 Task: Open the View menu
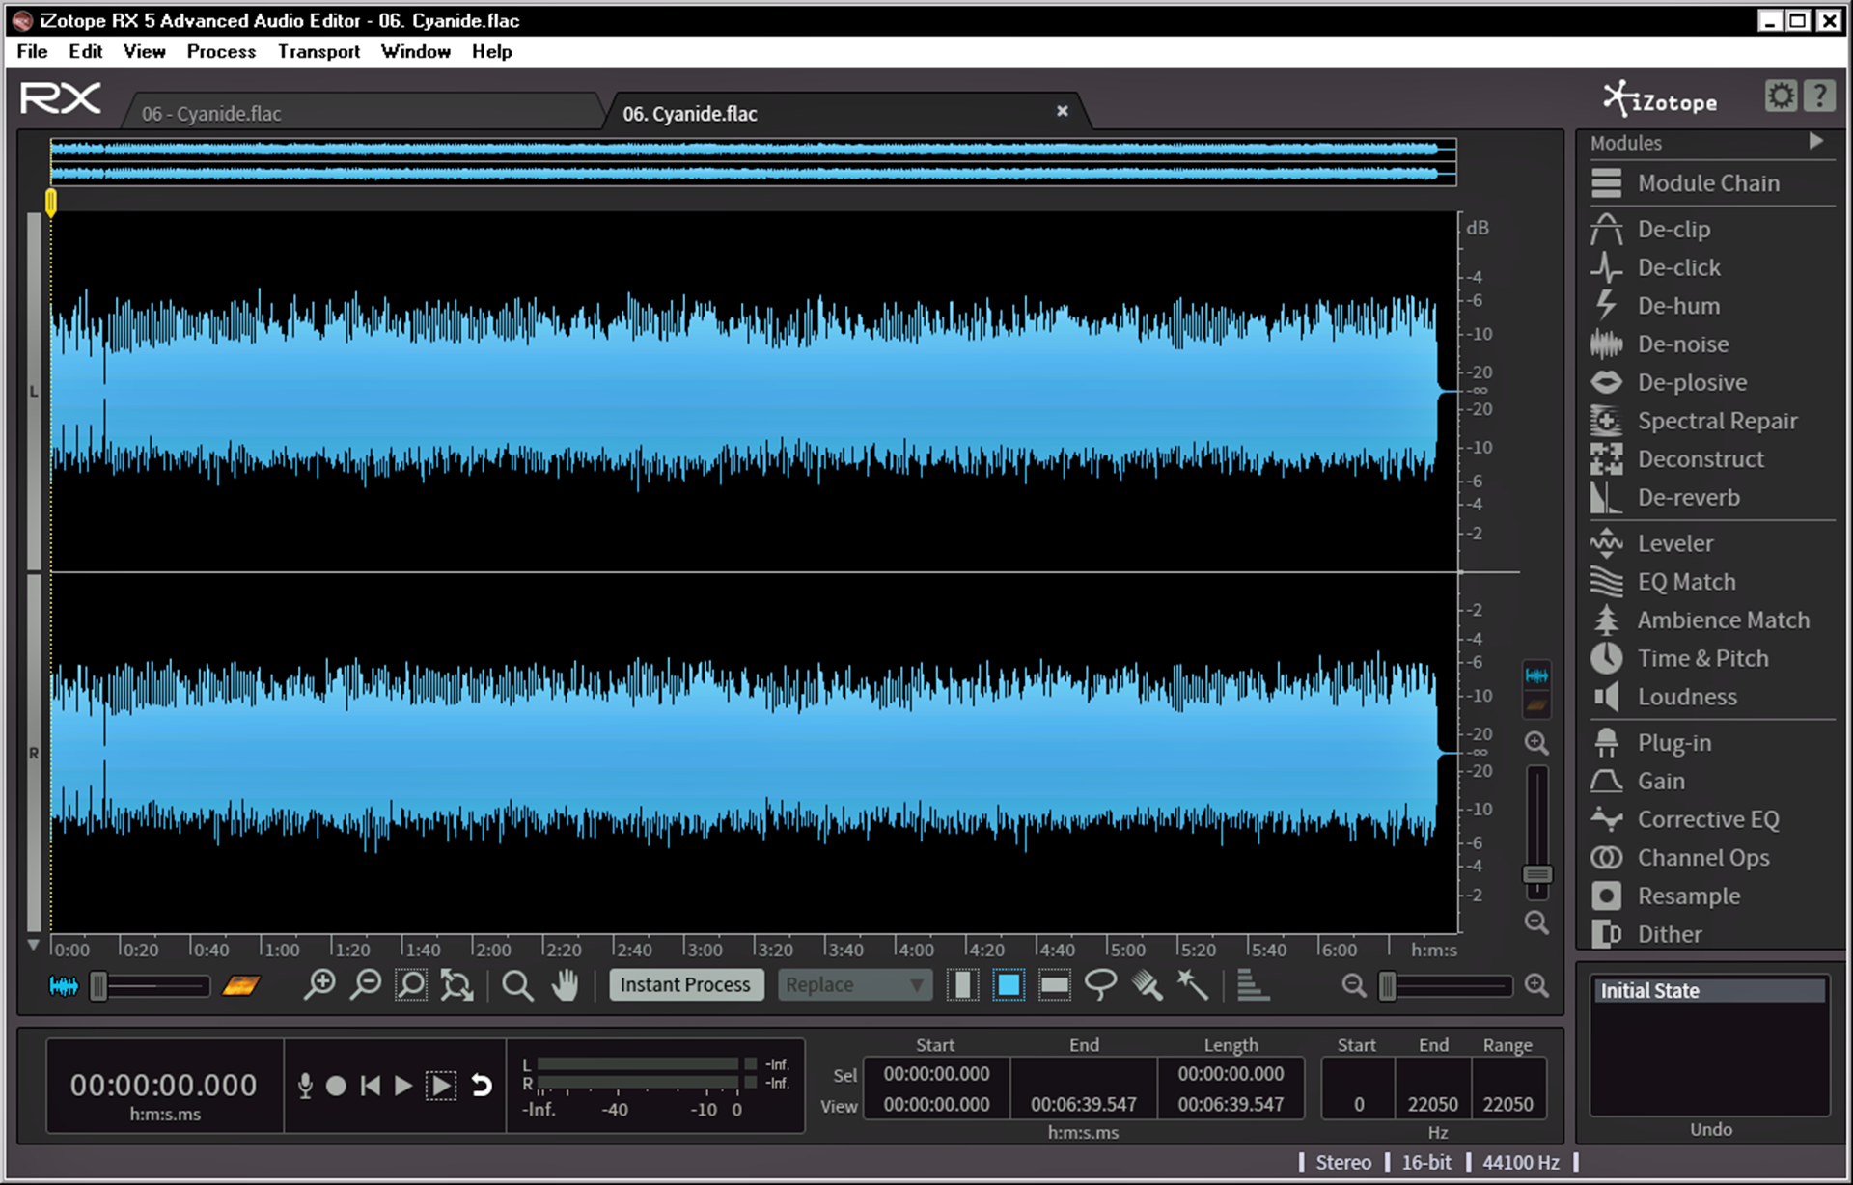point(144,52)
